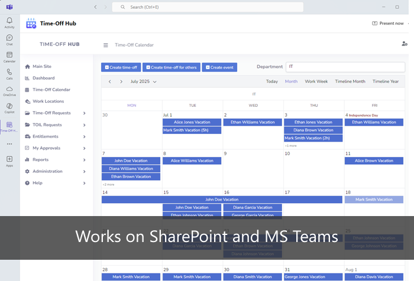This screenshot has width=414, height=281.
Task: Open Copilot in Teams sidebar
Action: pos(9,106)
